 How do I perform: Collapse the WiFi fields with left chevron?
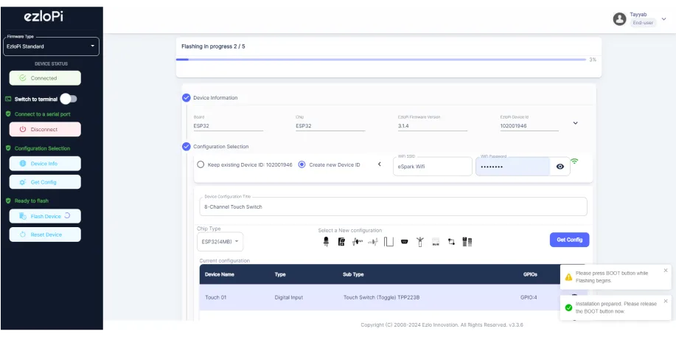pos(380,164)
